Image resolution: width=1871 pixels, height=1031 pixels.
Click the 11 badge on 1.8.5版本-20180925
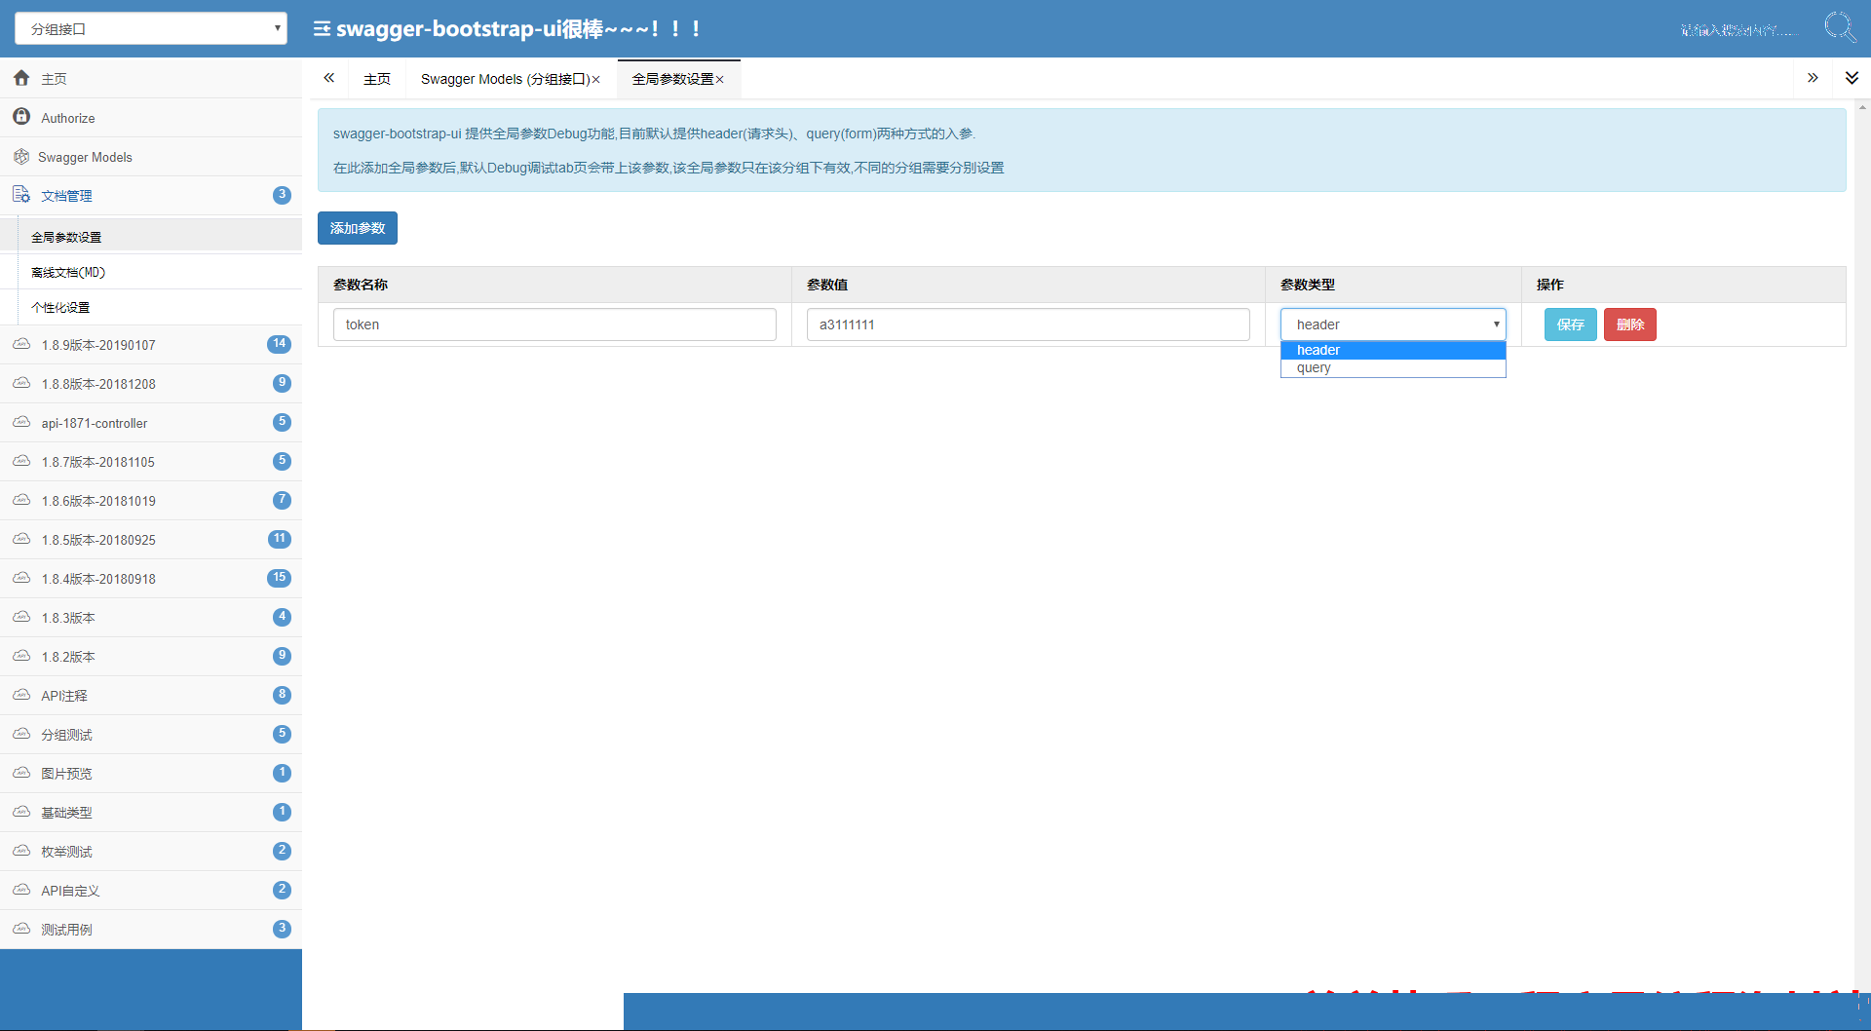(279, 539)
